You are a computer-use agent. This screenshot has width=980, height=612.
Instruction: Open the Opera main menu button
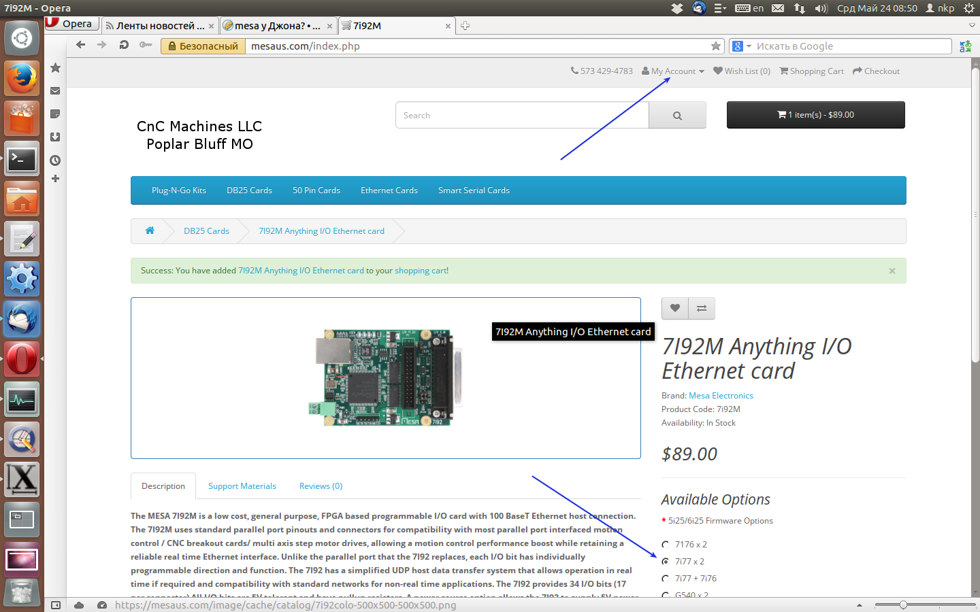click(x=72, y=24)
